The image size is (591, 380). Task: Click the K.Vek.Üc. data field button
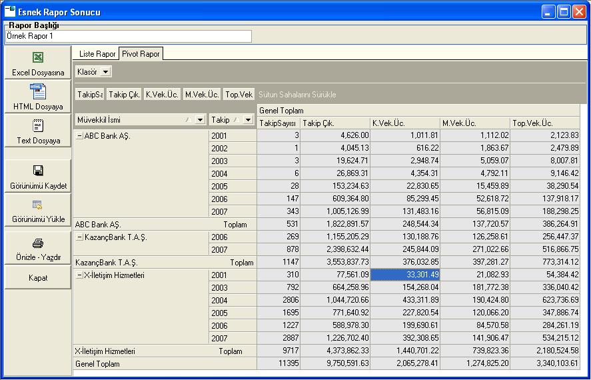pos(162,94)
